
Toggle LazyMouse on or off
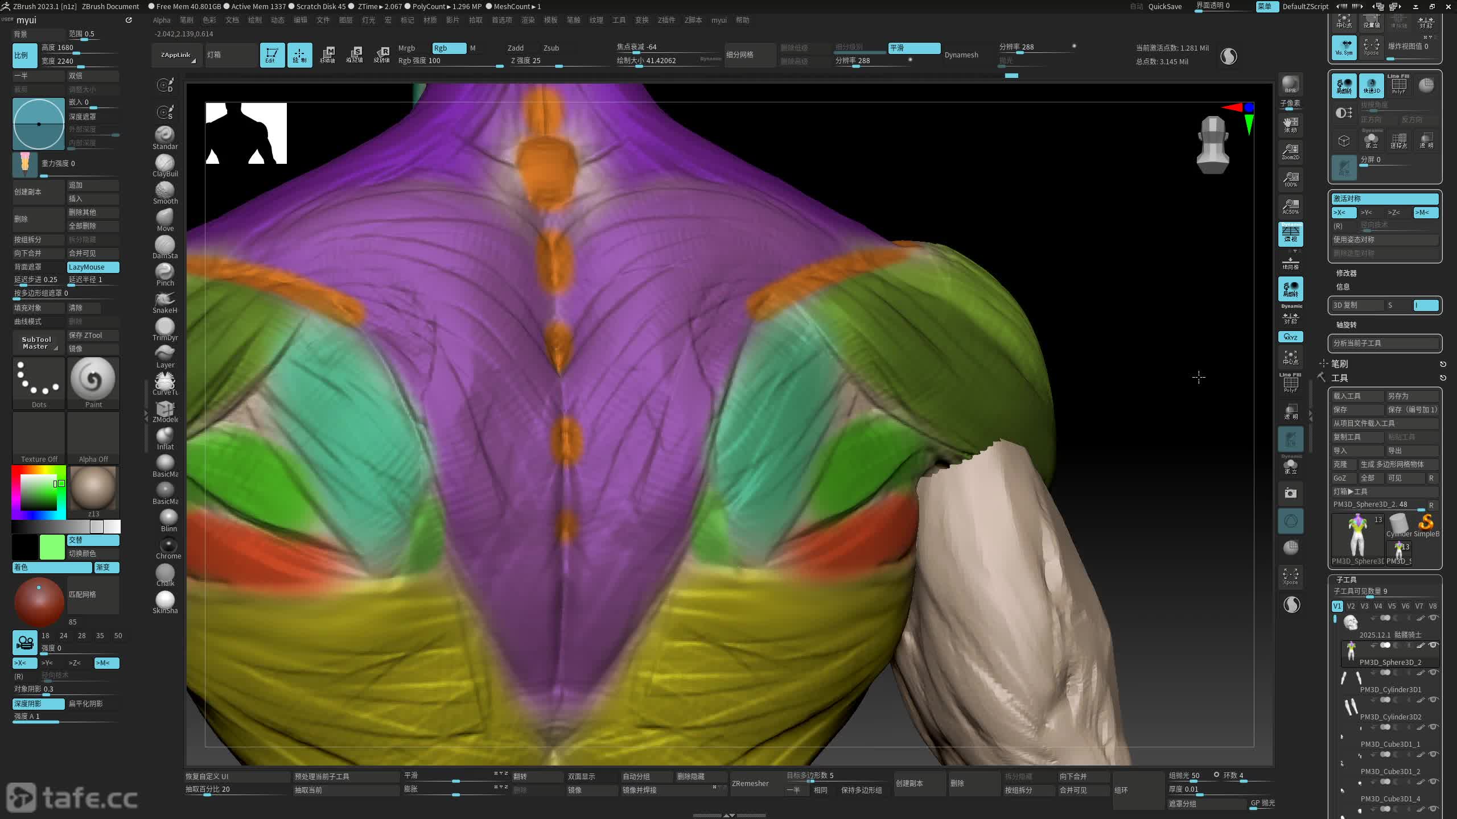click(93, 267)
